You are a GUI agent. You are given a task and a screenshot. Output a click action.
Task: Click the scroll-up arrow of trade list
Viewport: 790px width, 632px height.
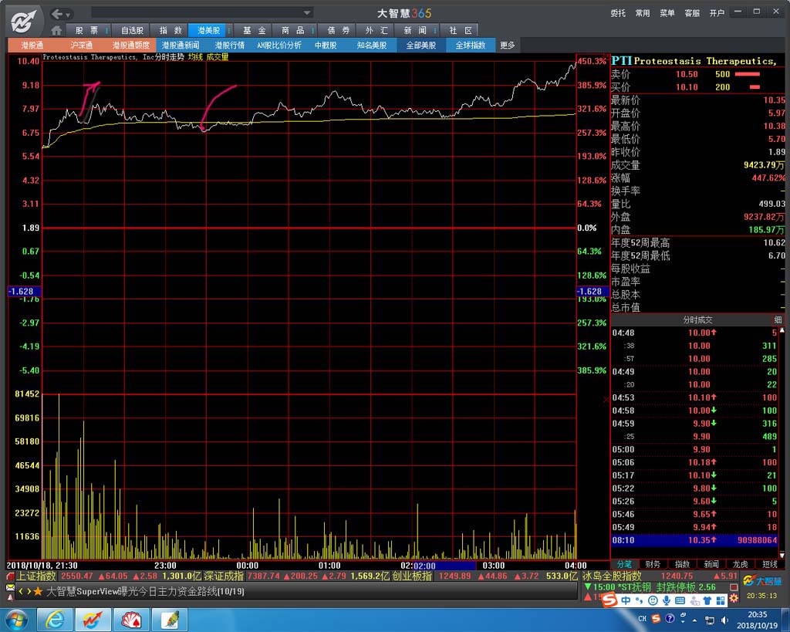(x=782, y=330)
